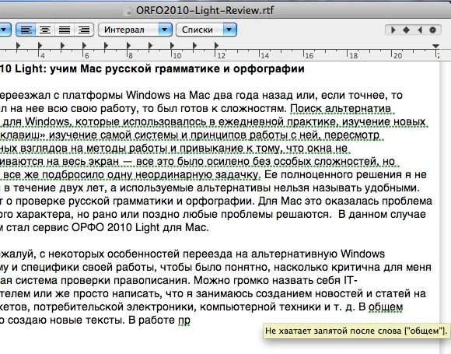Click the word "потребительской" in second paragraph
The width and height of the screenshot is (451, 354).
[x=78, y=307]
